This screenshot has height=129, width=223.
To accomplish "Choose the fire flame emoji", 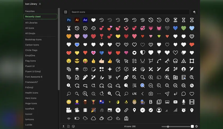I will point(126,102).
